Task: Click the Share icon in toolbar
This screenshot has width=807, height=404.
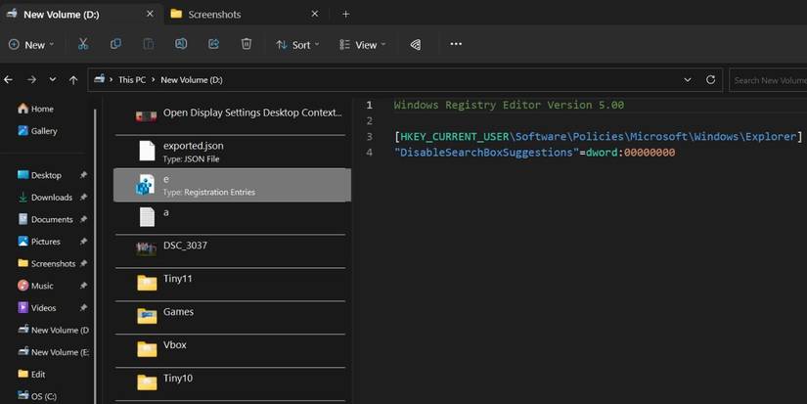Action: [213, 44]
